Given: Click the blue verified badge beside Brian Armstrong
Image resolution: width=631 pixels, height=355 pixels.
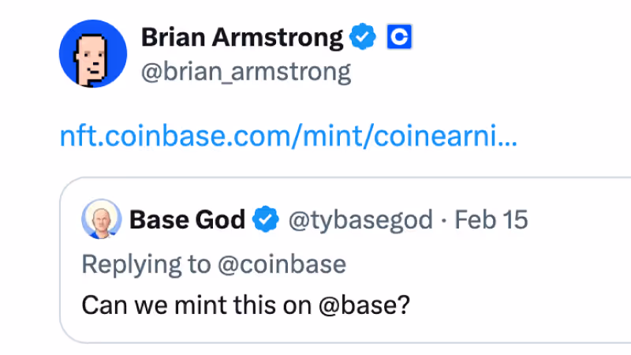Looking at the screenshot, I should tap(364, 37).
